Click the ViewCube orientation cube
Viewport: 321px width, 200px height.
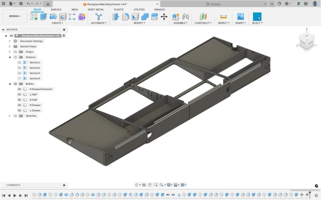[x=307, y=41]
